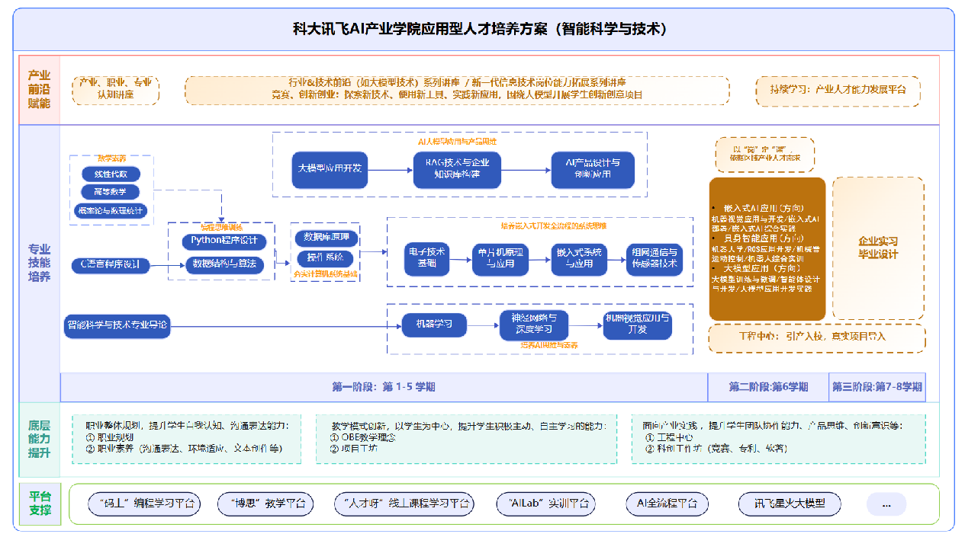Screen dimensions: 965x534
Task: Click the 具身智能应用（方向） heading
Action: pyautogui.click(x=763, y=238)
